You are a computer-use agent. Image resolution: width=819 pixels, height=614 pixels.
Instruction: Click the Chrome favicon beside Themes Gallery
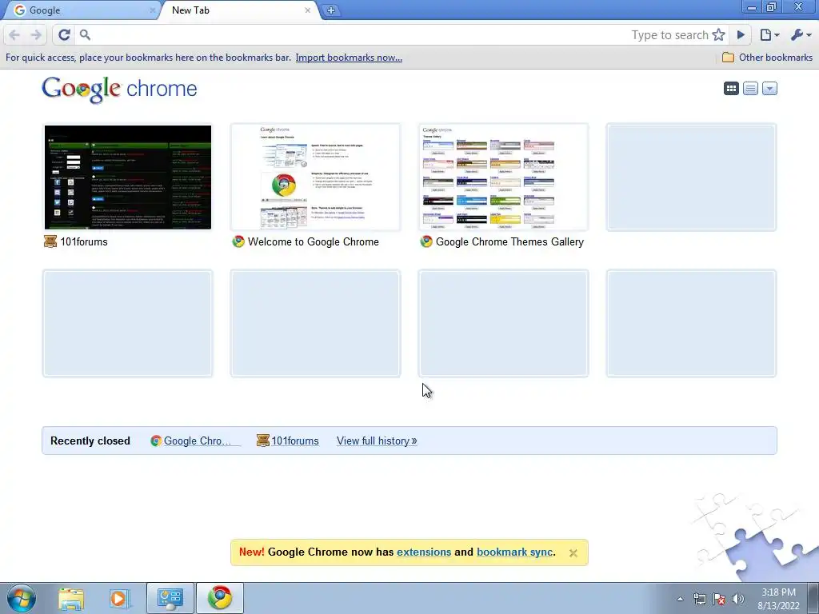coord(426,241)
